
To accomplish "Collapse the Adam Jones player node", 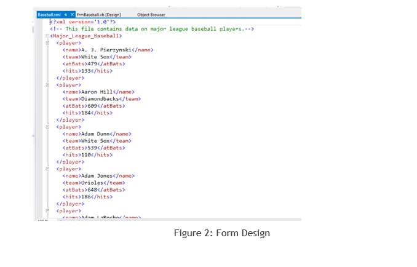I will coord(47,169).
